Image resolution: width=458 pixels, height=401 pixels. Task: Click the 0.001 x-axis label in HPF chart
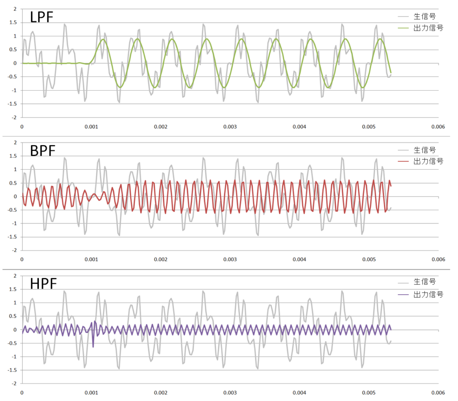[x=91, y=393]
